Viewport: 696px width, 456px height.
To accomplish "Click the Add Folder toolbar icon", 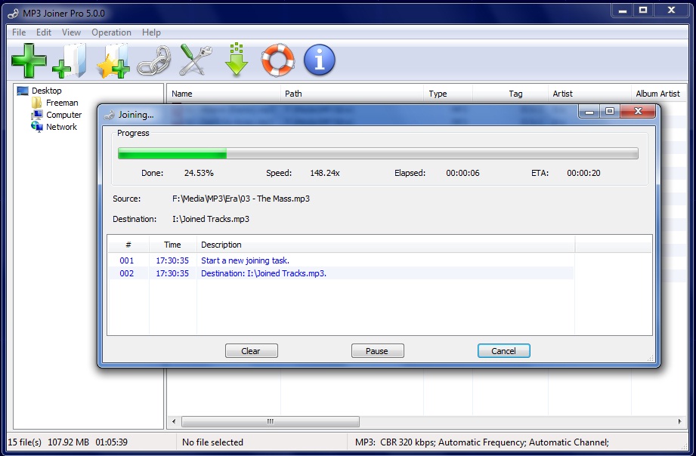I will point(70,60).
